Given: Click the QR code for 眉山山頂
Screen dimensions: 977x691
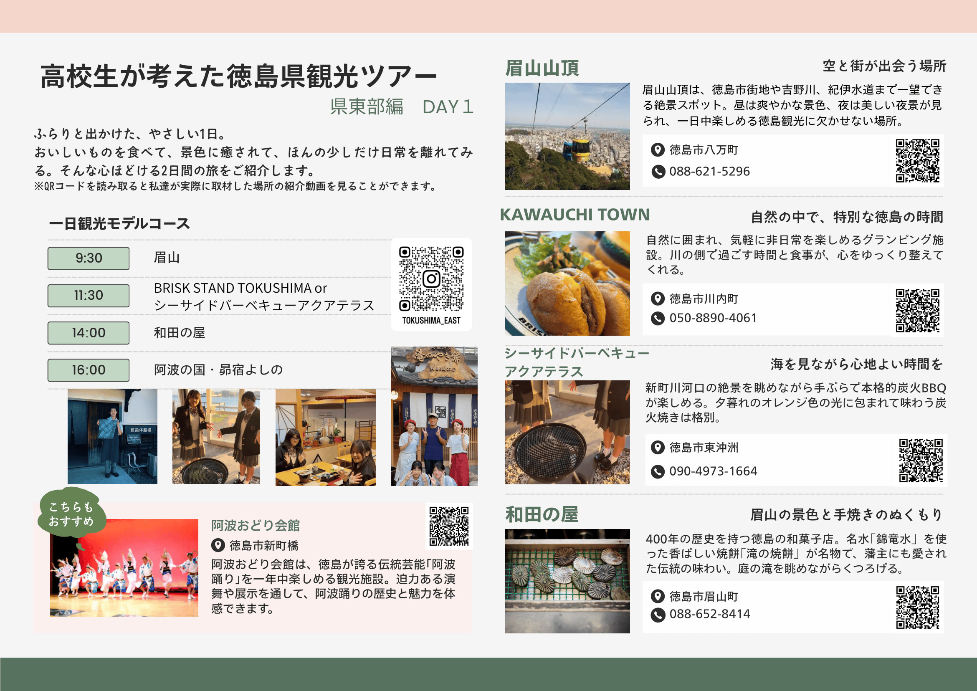Looking at the screenshot, I should pyautogui.click(x=917, y=160).
